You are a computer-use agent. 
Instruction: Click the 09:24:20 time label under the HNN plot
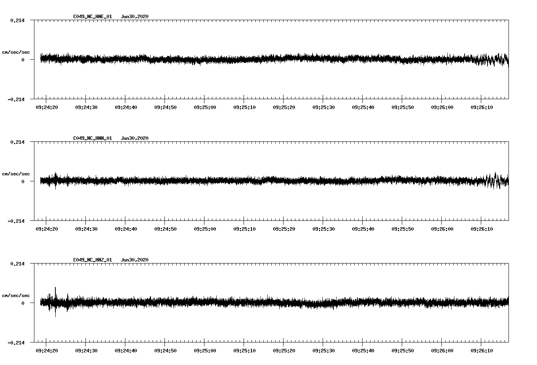47,229
